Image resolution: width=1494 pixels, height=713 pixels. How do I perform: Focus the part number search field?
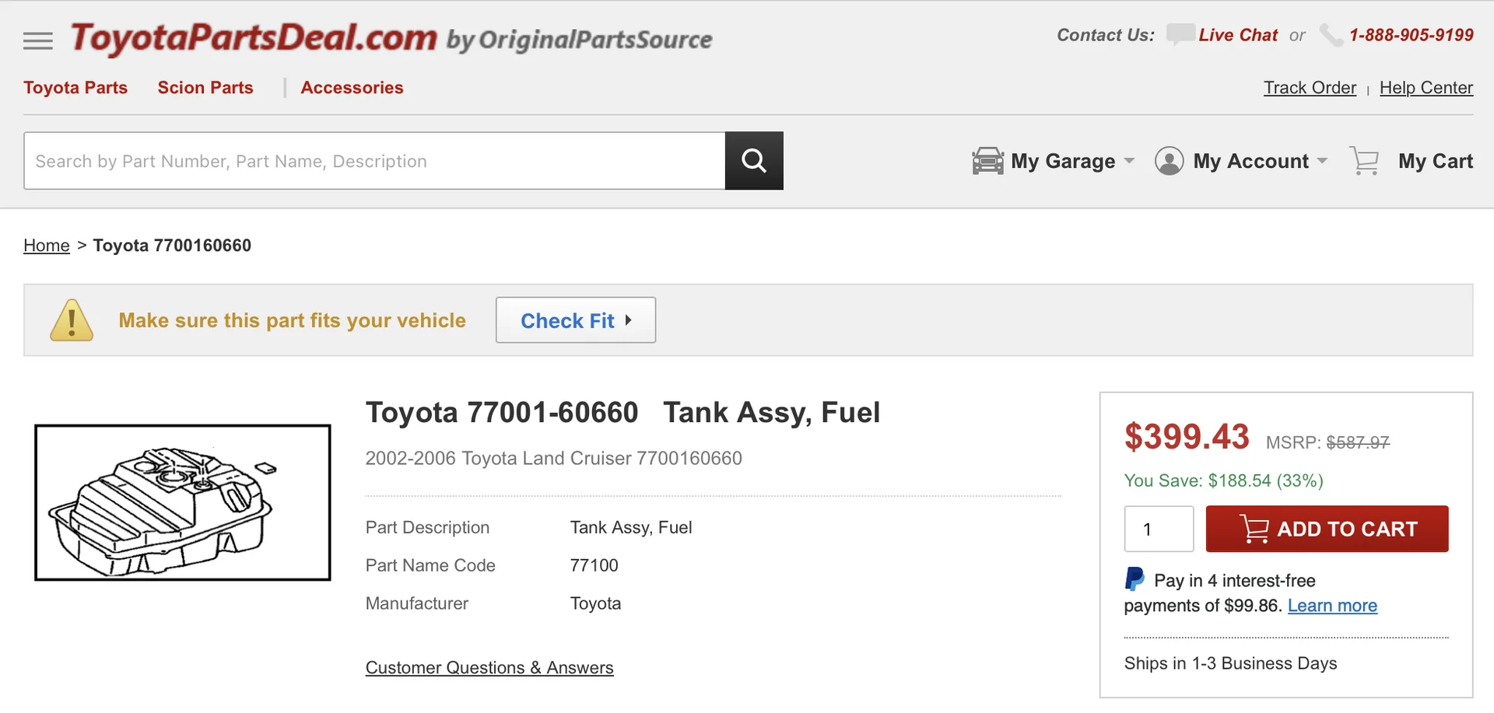pyautogui.click(x=374, y=161)
